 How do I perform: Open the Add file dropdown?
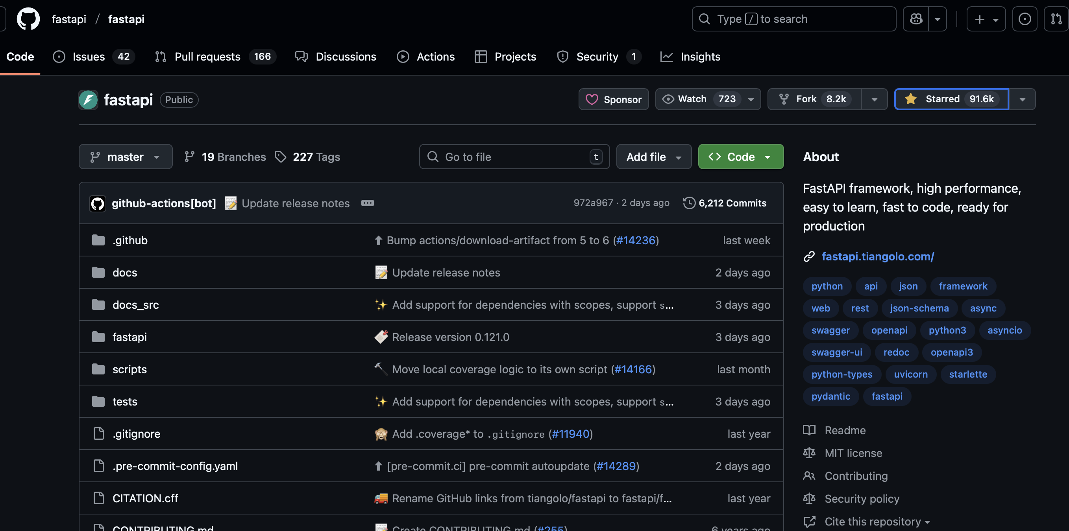point(654,157)
